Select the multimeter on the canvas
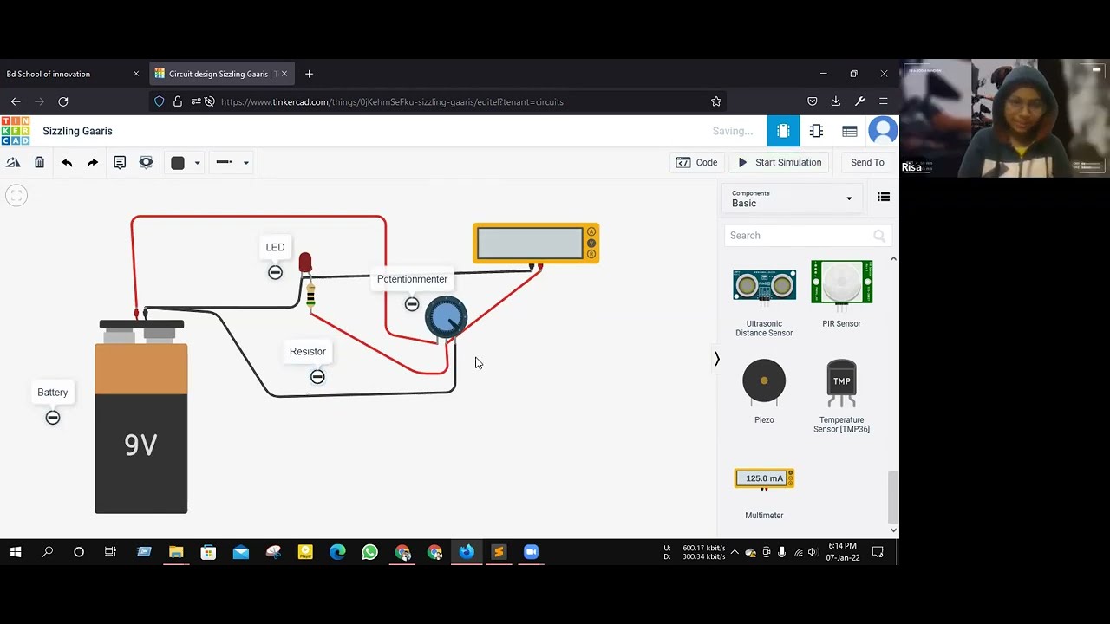This screenshot has height=624, width=1110. (x=536, y=244)
